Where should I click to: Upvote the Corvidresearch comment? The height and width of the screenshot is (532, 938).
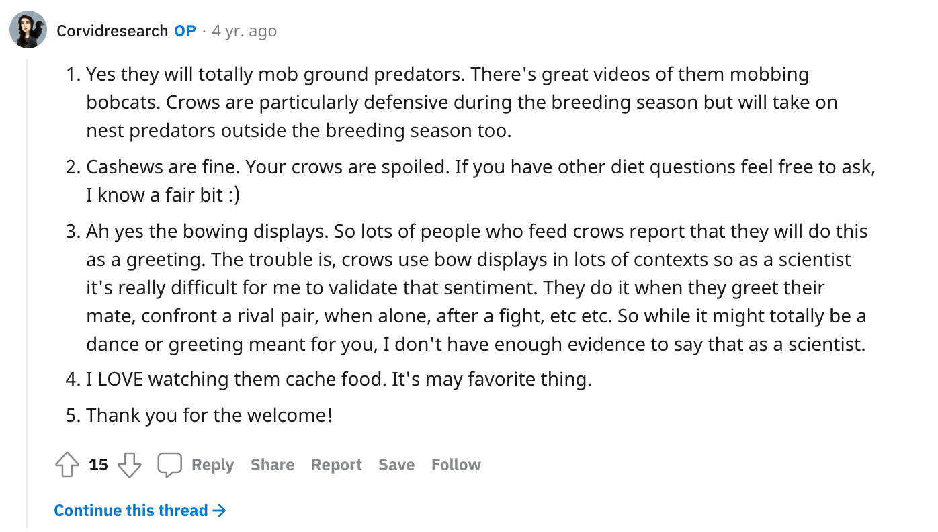coord(67,465)
